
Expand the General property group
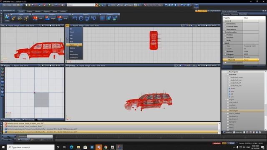pyautogui.click(x=224, y=21)
